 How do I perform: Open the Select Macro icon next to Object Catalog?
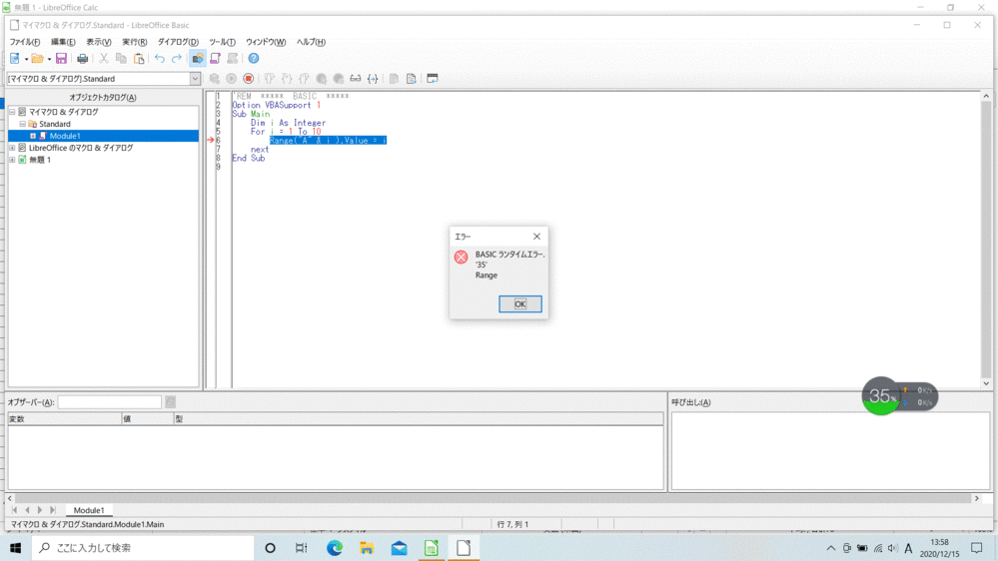[x=215, y=59]
